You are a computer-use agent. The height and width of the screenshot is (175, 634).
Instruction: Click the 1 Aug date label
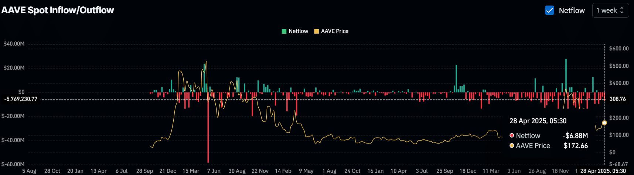click(x=329, y=171)
